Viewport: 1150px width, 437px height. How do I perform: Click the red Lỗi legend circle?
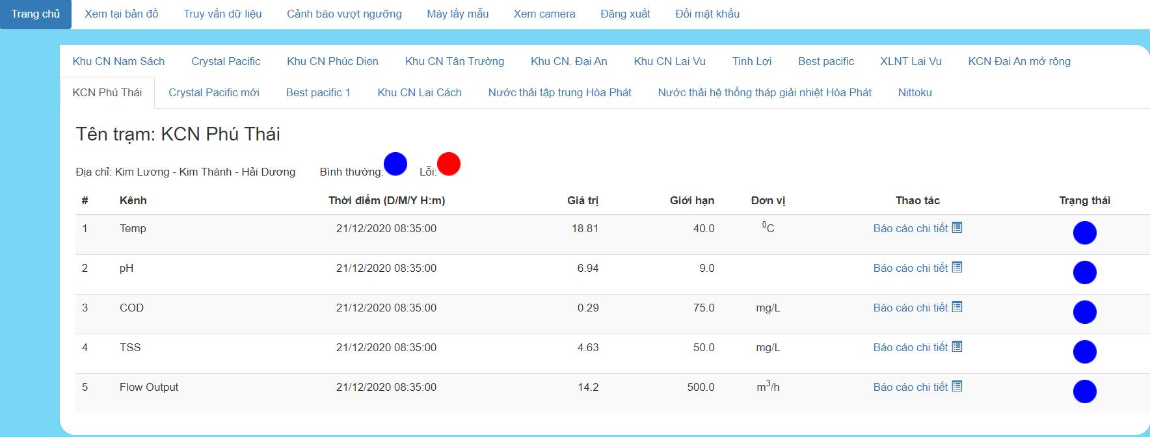coord(448,164)
